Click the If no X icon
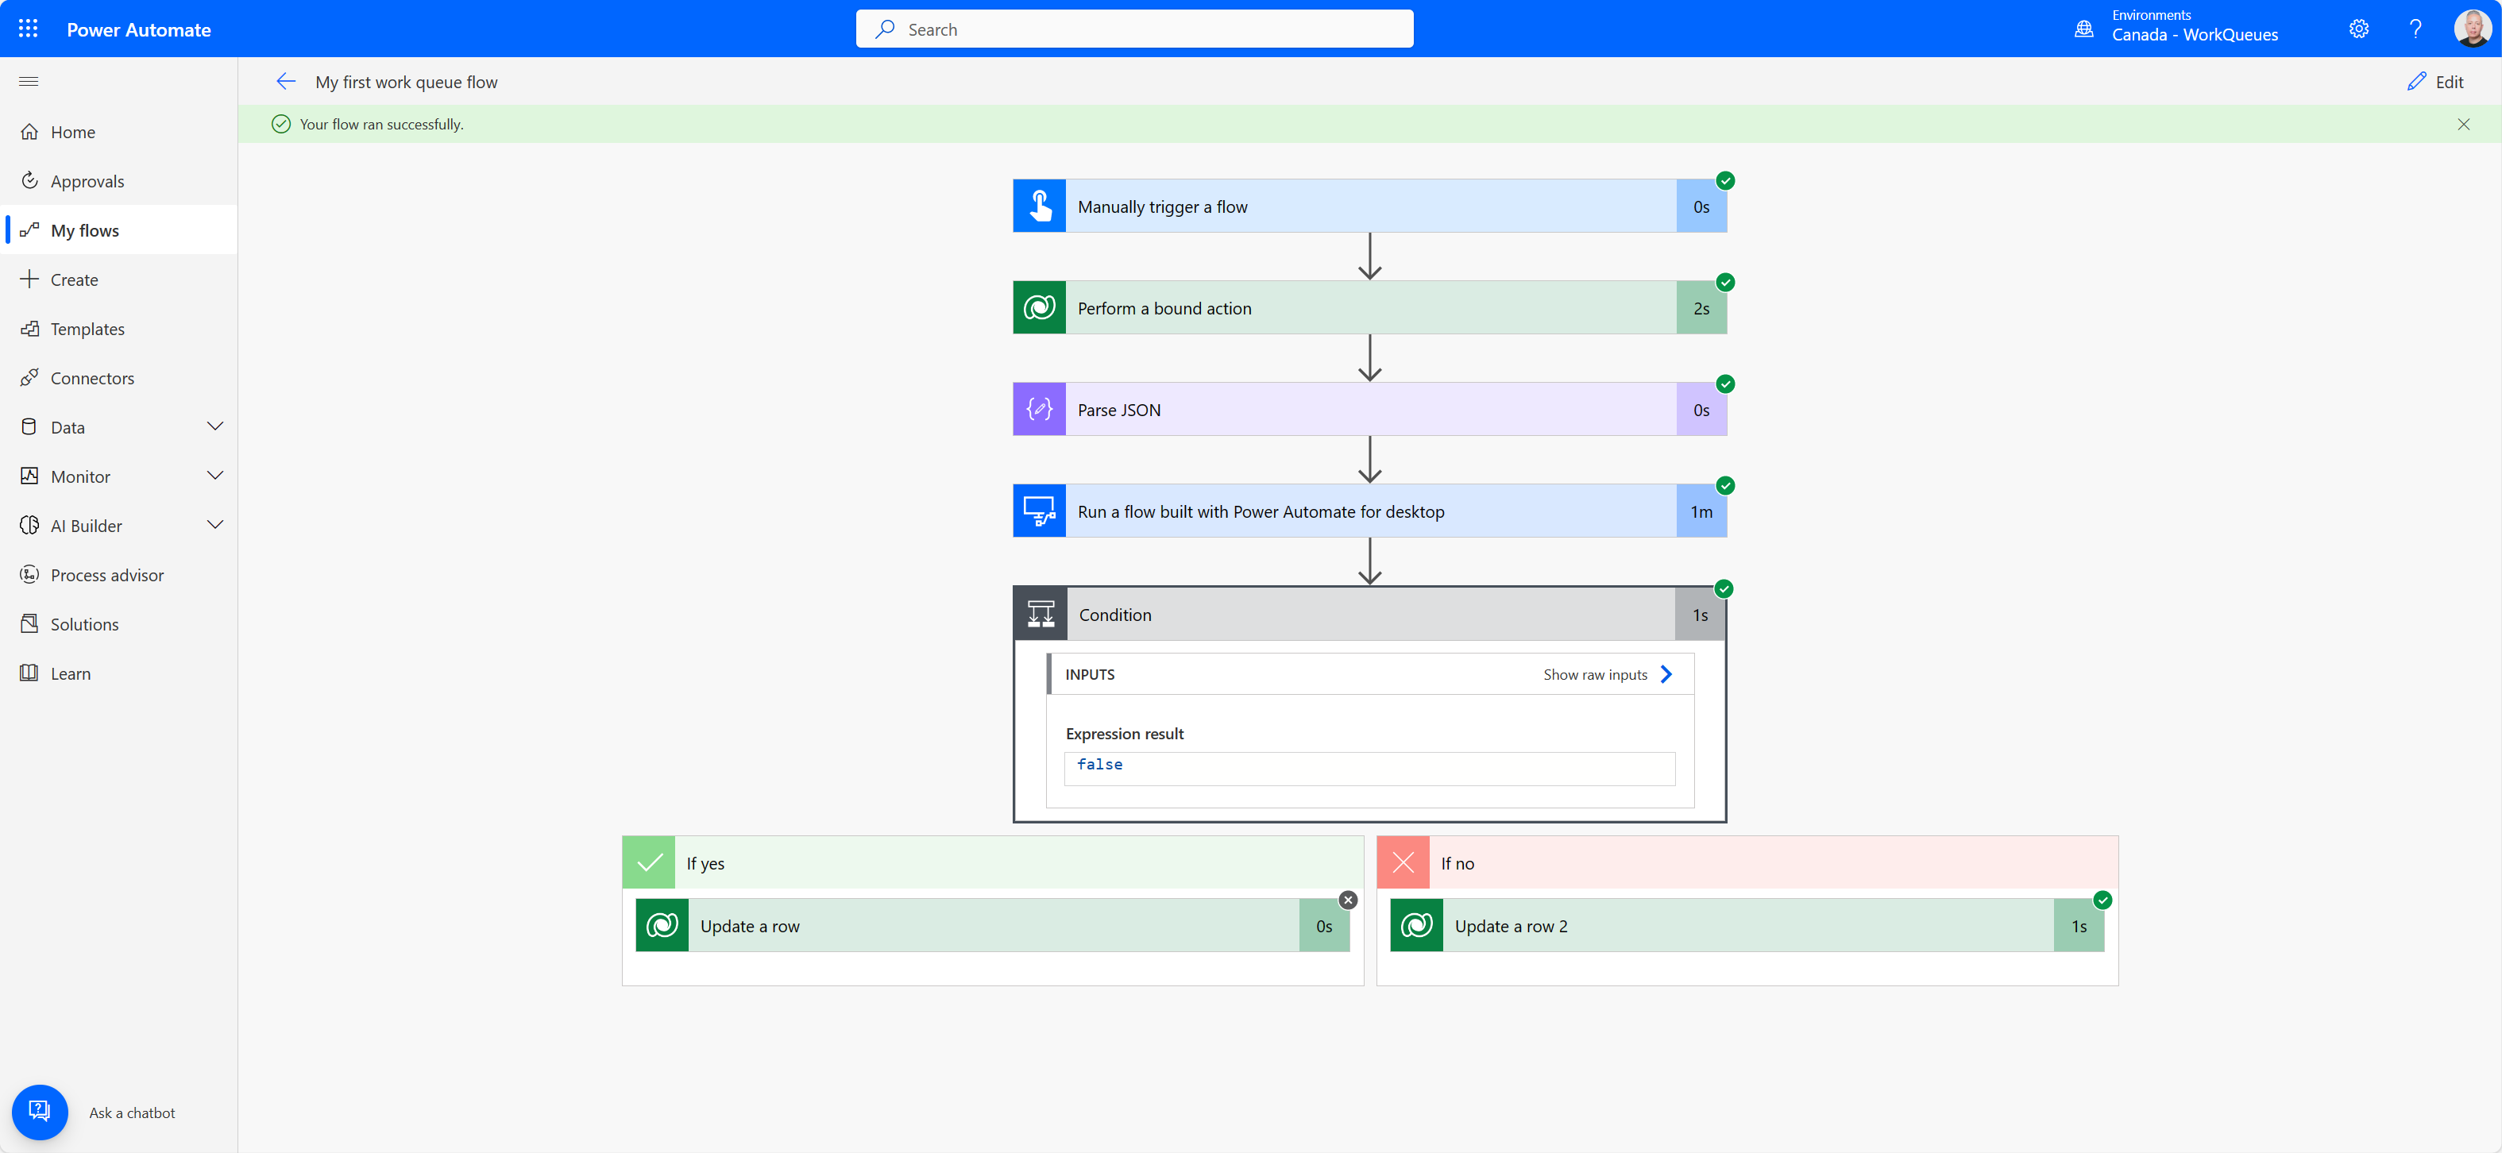Screen dimensions: 2502x1153 [x=1404, y=862]
